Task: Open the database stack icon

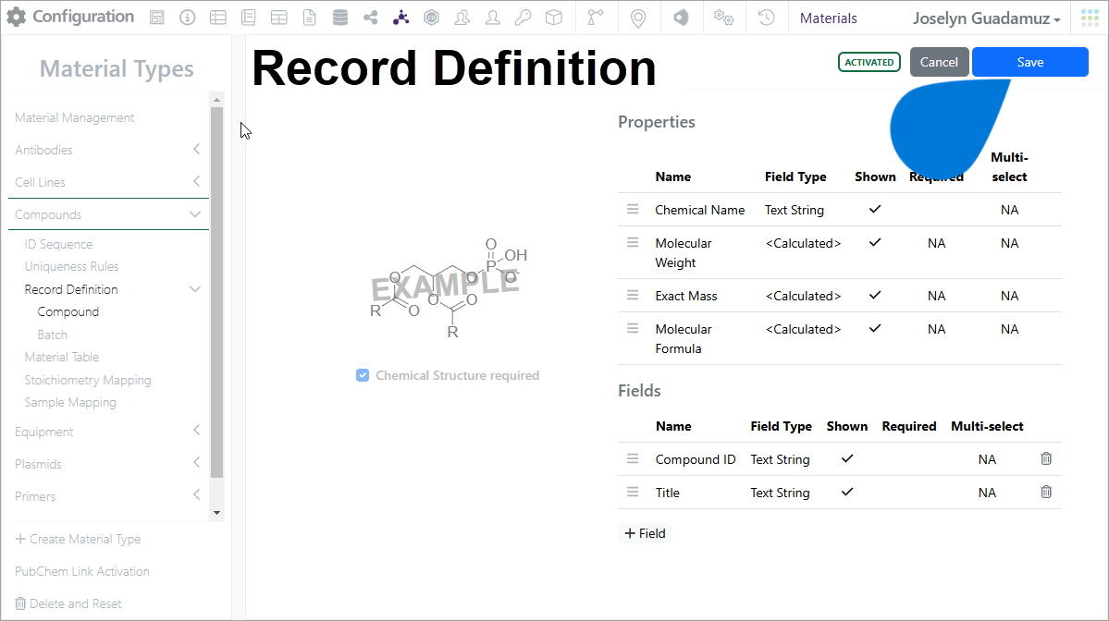Action: click(x=340, y=18)
